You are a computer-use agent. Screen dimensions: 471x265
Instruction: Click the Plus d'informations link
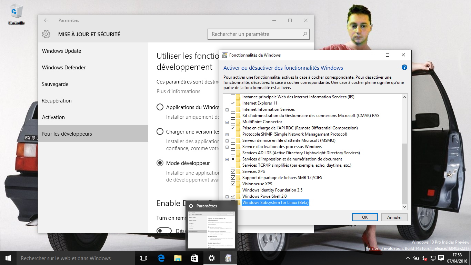click(178, 91)
